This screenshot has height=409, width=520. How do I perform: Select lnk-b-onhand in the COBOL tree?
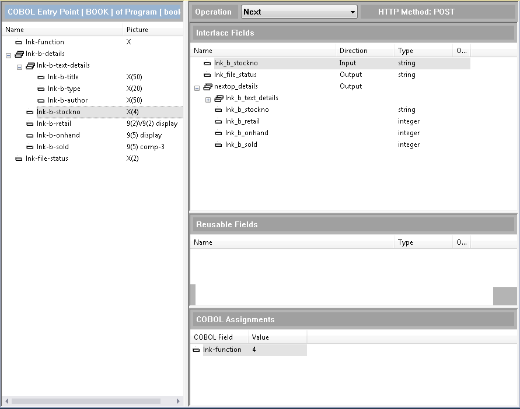coord(58,135)
